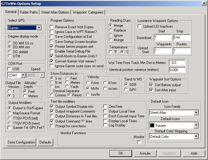Select MapSource Format output modifier
This screenshot has height=160, width=208.
pyautogui.click(x=10, y=113)
